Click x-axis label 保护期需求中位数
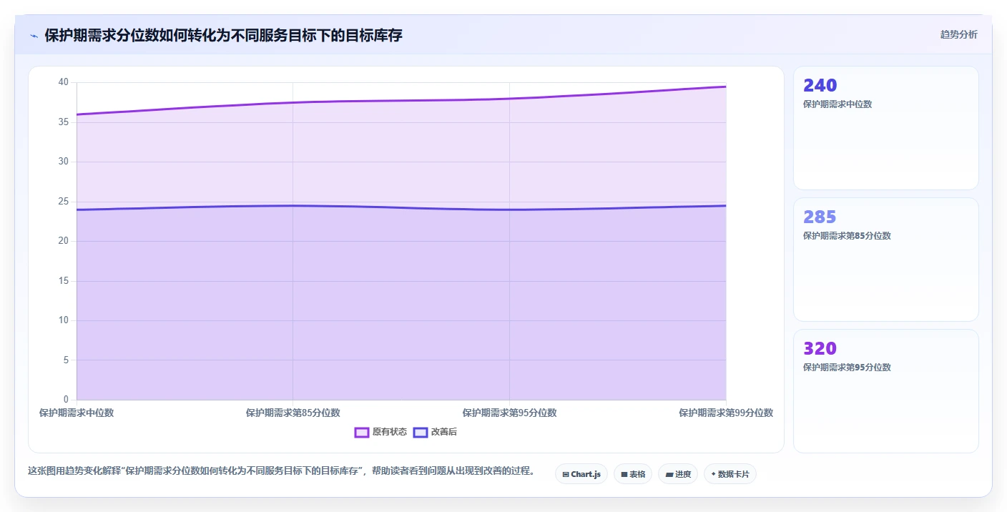 click(x=77, y=413)
